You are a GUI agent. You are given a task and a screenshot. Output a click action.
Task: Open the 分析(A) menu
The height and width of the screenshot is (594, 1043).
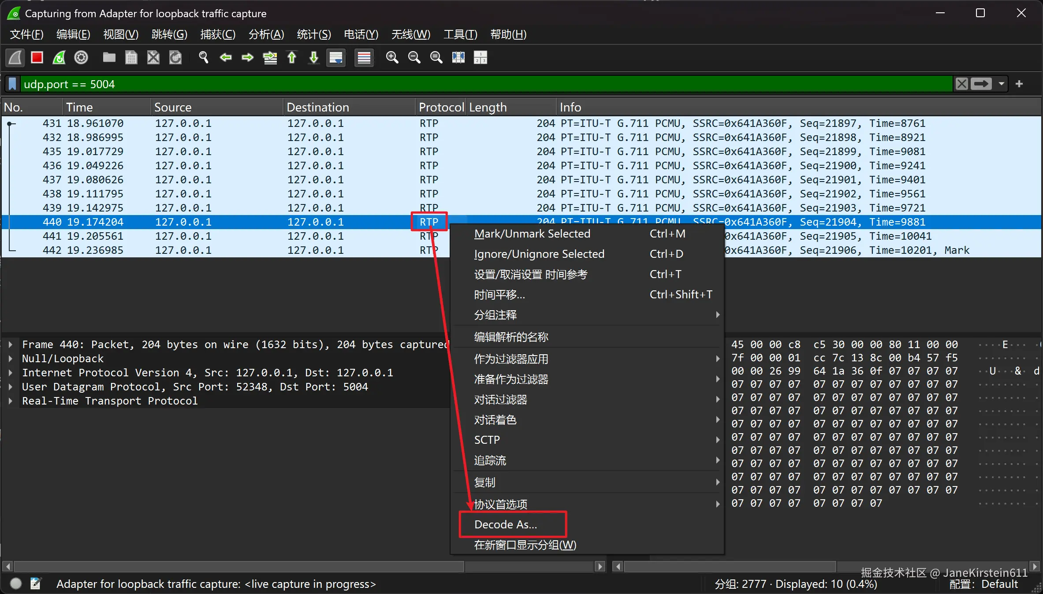pos(266,34)
